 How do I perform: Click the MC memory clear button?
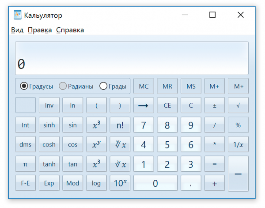point(144,86)
